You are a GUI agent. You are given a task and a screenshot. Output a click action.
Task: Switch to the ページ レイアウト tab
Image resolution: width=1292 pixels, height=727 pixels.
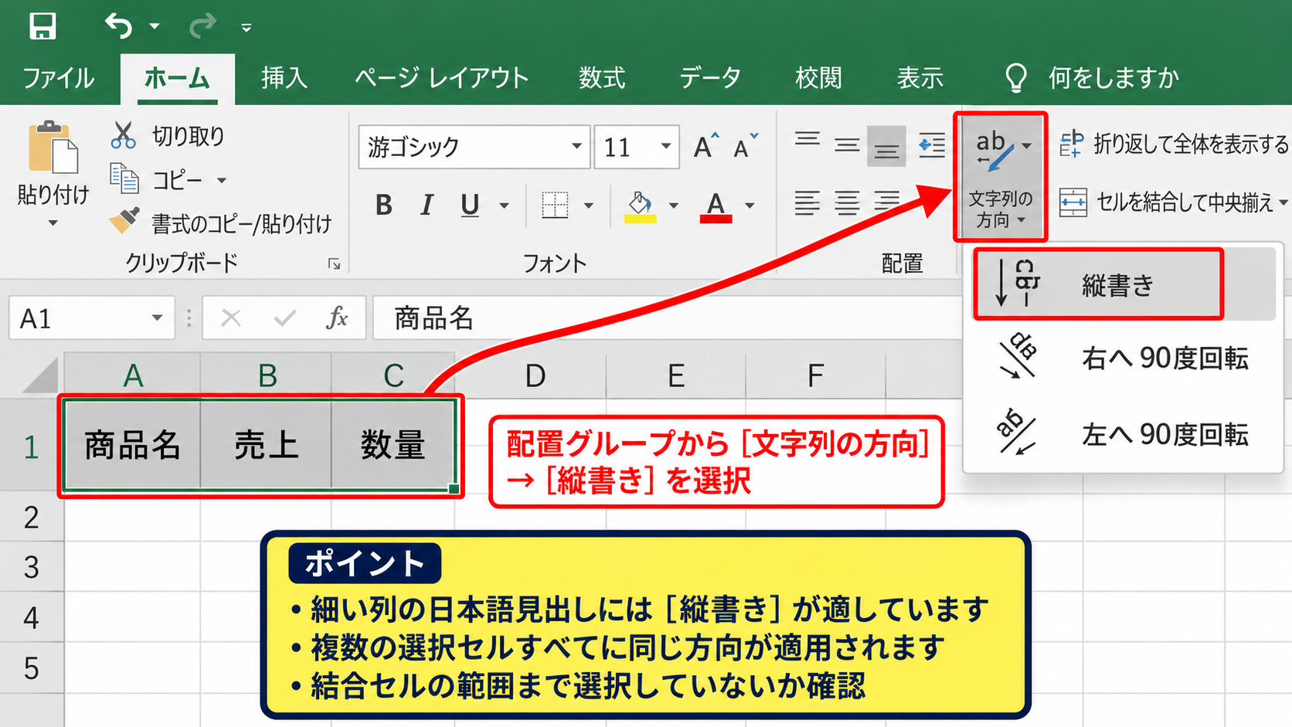[441, 78]
